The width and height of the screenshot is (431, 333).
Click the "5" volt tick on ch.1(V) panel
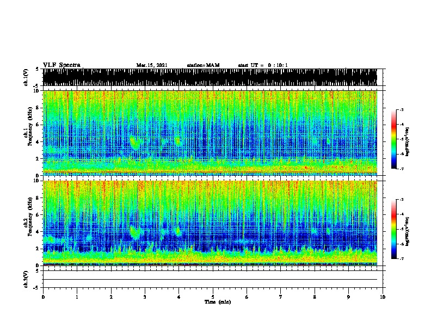pyautogui.click(x=38, y=69)
